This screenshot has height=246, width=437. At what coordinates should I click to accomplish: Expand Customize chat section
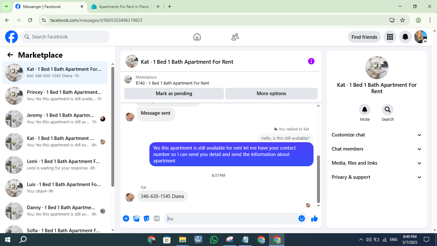tap(377, 135)
